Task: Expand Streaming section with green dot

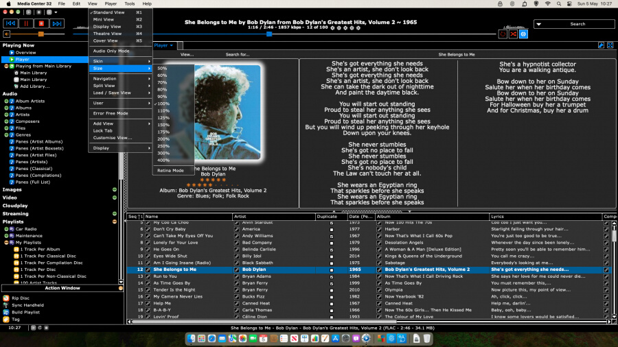Action: 115,214
